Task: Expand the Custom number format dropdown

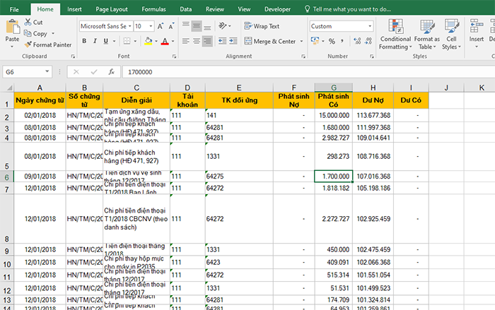Action: click(371, 26)
